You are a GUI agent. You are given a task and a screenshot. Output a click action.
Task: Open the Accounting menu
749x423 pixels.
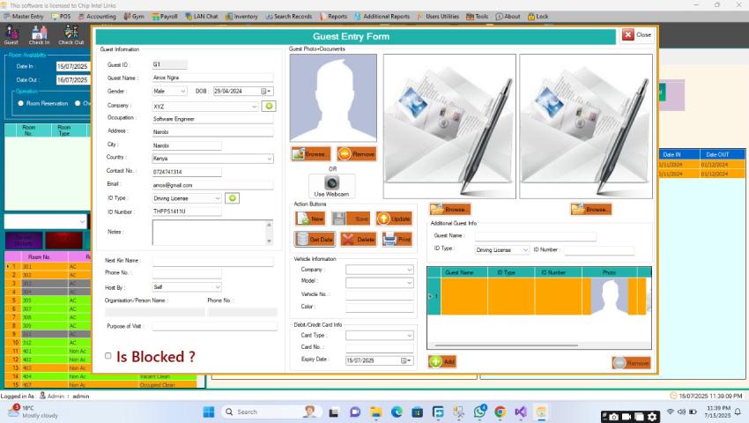[97, 16]
